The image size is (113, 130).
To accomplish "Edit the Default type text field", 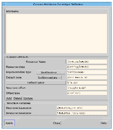I will [x=87, y=77].
